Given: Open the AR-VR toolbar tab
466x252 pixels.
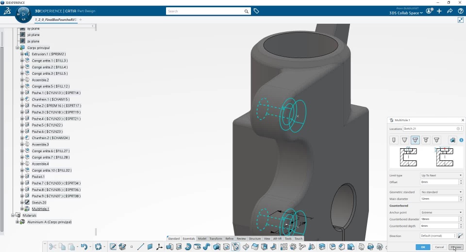Looking at the screenshot, I should click(277, 238).
